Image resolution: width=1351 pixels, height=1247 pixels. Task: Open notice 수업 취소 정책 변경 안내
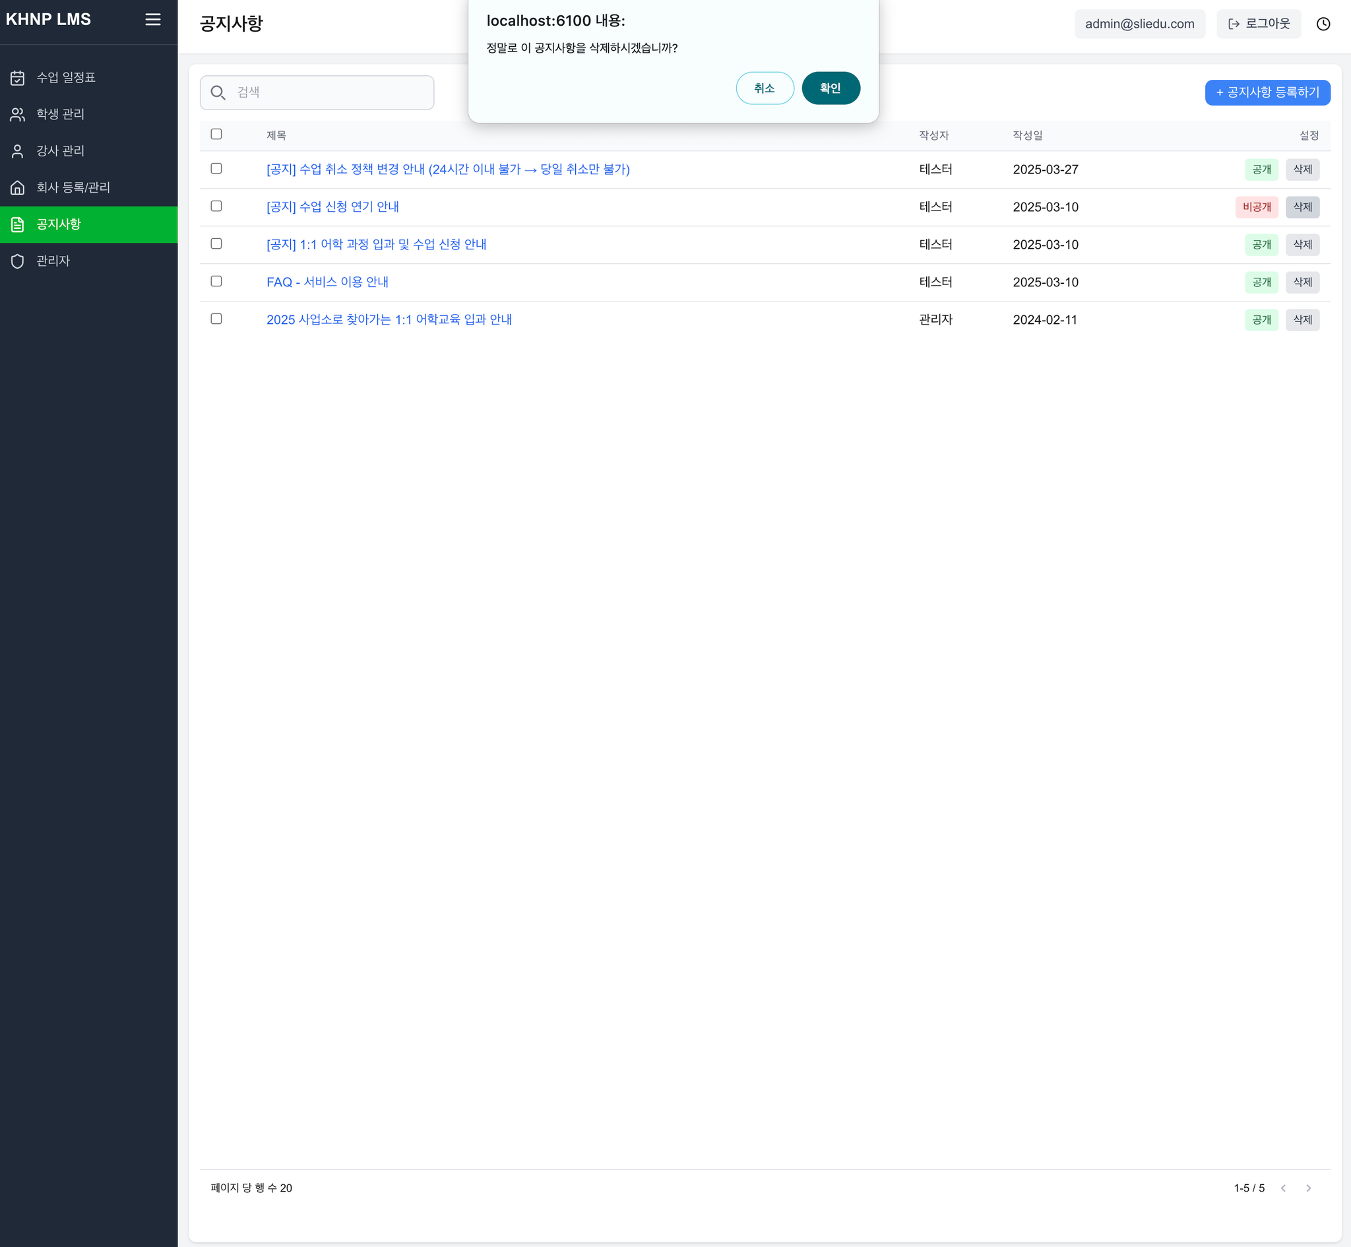click(448, 170)
